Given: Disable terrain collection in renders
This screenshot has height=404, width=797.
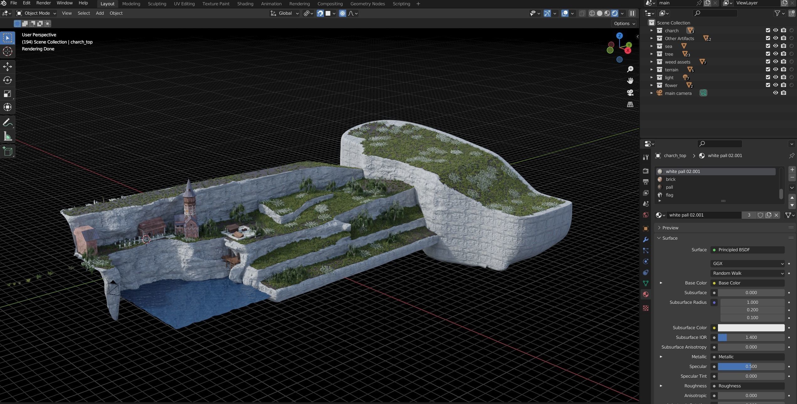Looking at the screenshot, I should [783, 69].
